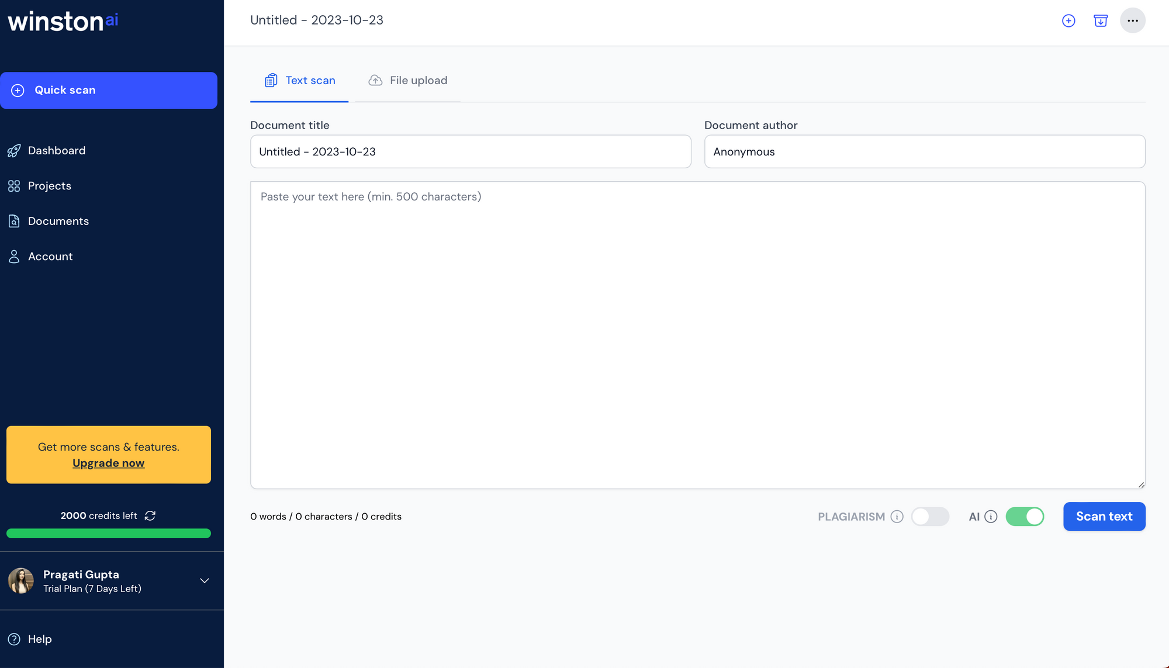This screenshot has height=668, width=1169.
Task: Follow the Upgrade now link
Action: point(108,463)
